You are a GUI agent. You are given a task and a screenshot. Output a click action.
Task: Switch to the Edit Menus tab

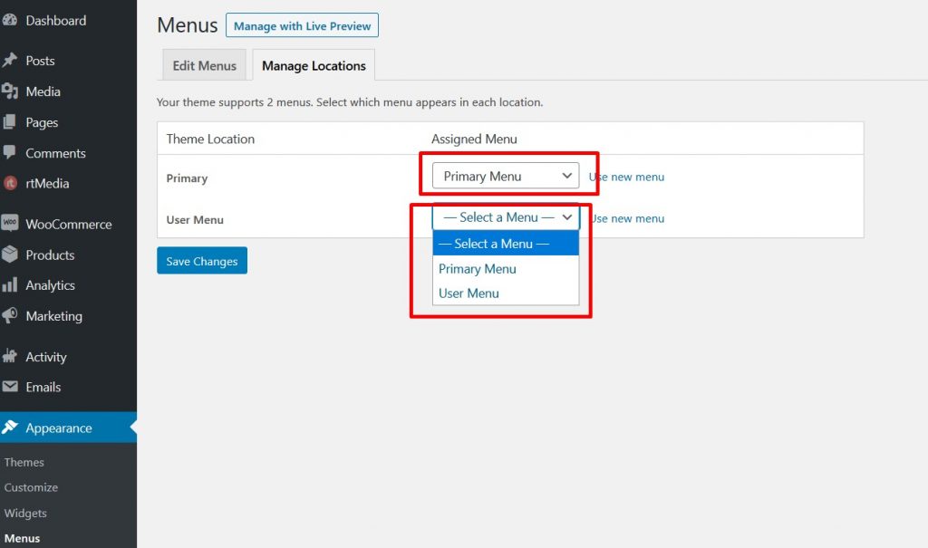click(x=204, y=65)
